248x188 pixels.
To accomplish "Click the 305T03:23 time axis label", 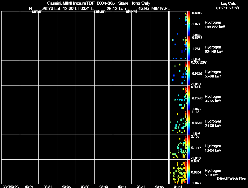I will [x=11, y=187].
